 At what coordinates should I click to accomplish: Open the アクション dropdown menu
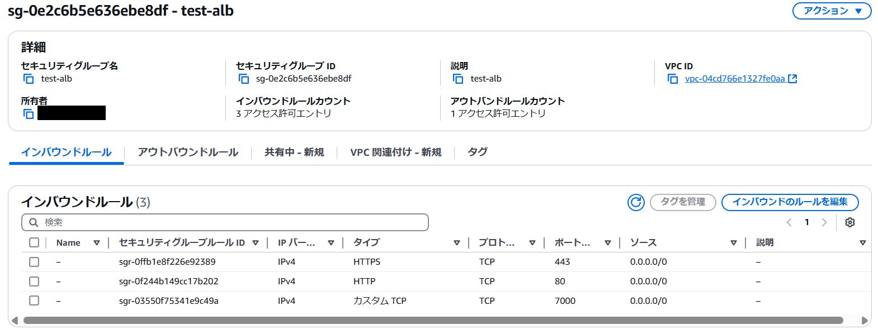pos(832,11)
